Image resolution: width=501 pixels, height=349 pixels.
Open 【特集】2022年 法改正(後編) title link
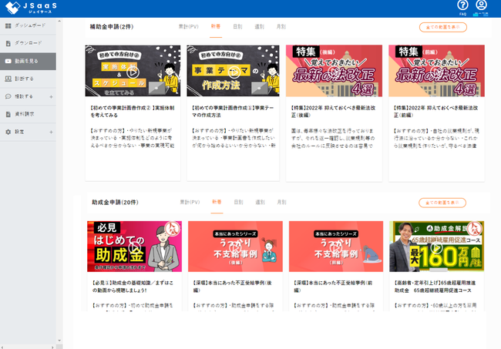pos(334,108)
